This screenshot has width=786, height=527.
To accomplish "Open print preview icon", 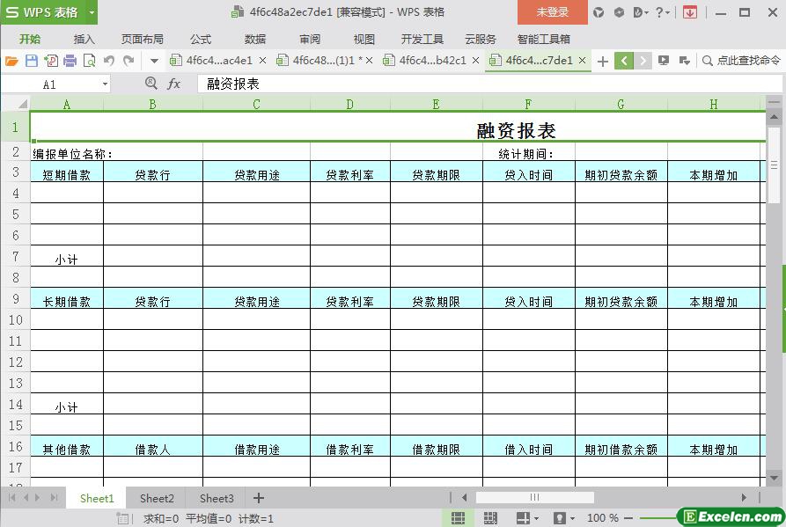I will click(x=89, y=61).
